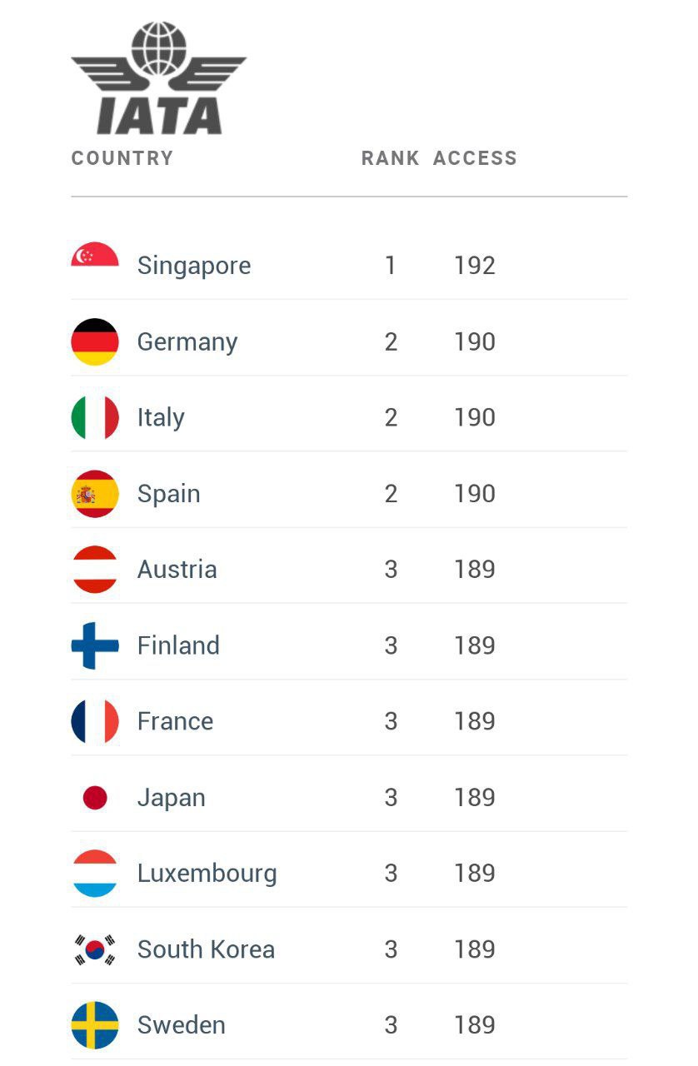Click the Germany flag icon
Image resolution: width=698 pixels, height=1066 pixels.
tap(95, 341)
